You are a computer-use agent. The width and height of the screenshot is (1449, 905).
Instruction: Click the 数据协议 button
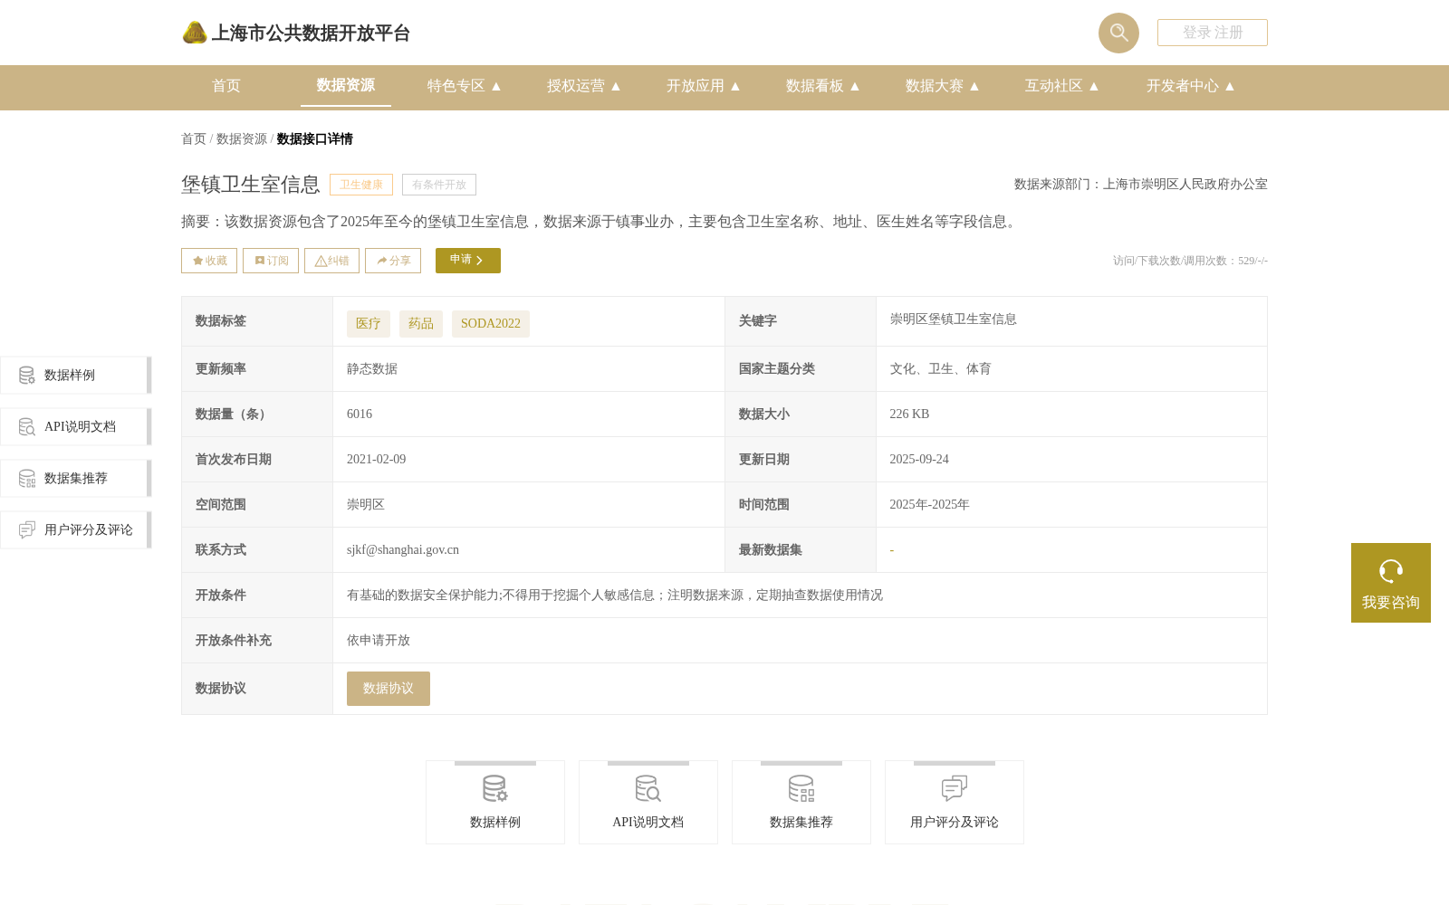pos(389,689)
